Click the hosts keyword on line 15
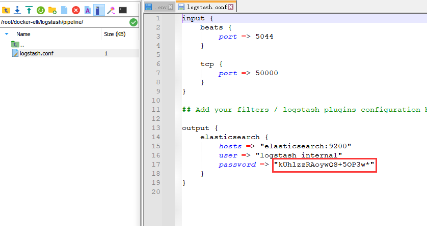This screenshot has height=226, width=427. tap(230, 146)
